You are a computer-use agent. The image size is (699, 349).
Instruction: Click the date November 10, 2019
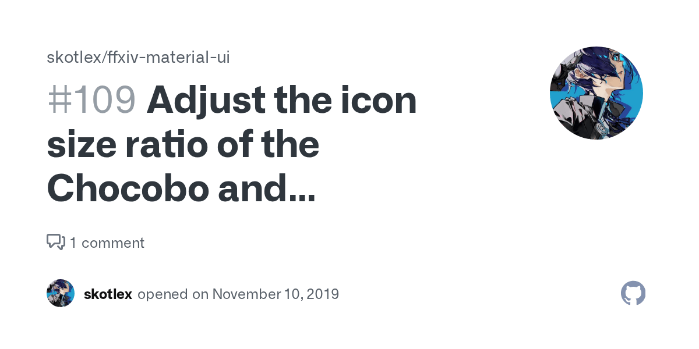276,294
